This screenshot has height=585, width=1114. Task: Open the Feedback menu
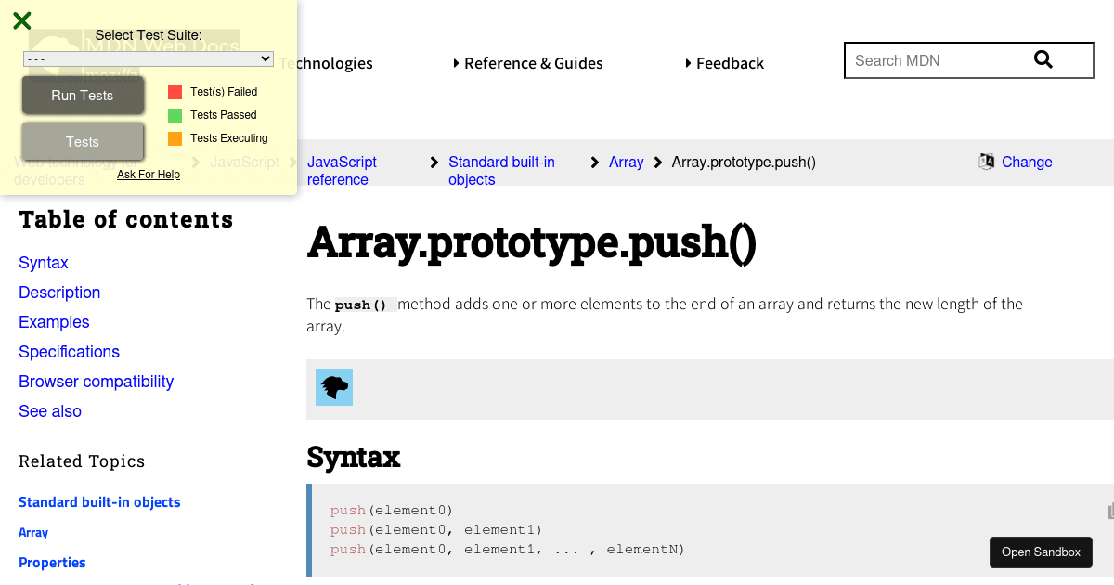click(x=729, y=63)
